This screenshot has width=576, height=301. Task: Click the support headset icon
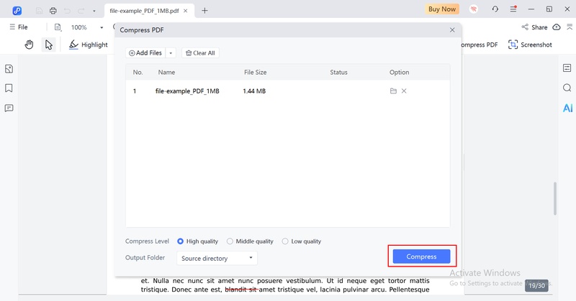click(x=495, y=9)
